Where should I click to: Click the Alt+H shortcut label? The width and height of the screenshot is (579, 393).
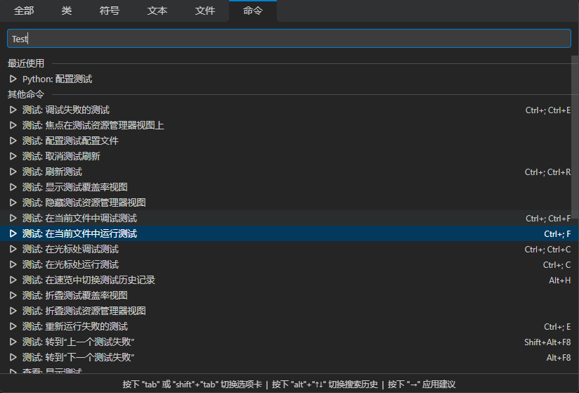click(560, 281)
